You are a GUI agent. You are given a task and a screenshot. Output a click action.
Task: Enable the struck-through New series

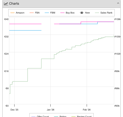pos(85,13)
